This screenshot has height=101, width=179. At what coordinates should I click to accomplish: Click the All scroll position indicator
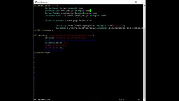[x=140, y=100]
